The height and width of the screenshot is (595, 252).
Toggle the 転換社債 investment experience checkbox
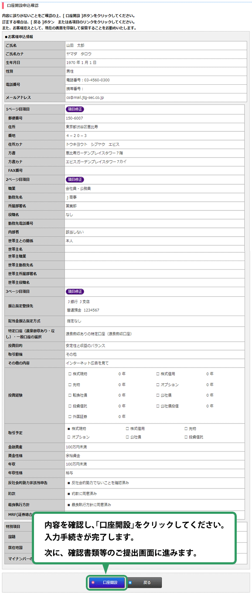(70, 395)
